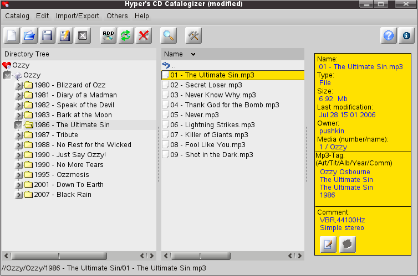418x276 pixels.
Task: Click the edit comment pencil icon in info panel
Action: (x=328, y=244)
